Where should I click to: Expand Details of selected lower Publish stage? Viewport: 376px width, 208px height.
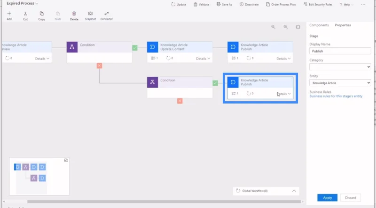click(x=283, y=94)
